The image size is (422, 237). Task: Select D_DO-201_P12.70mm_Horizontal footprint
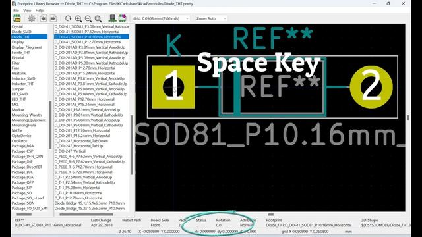(82, 130)
